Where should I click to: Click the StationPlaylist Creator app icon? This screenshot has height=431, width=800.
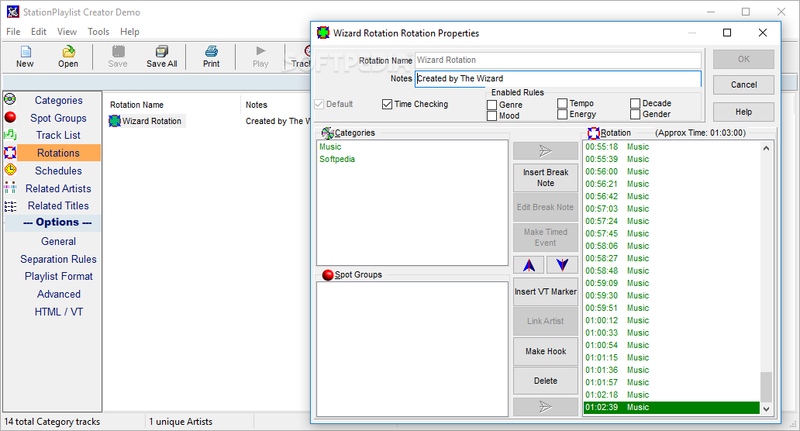[x=12, y=12]
